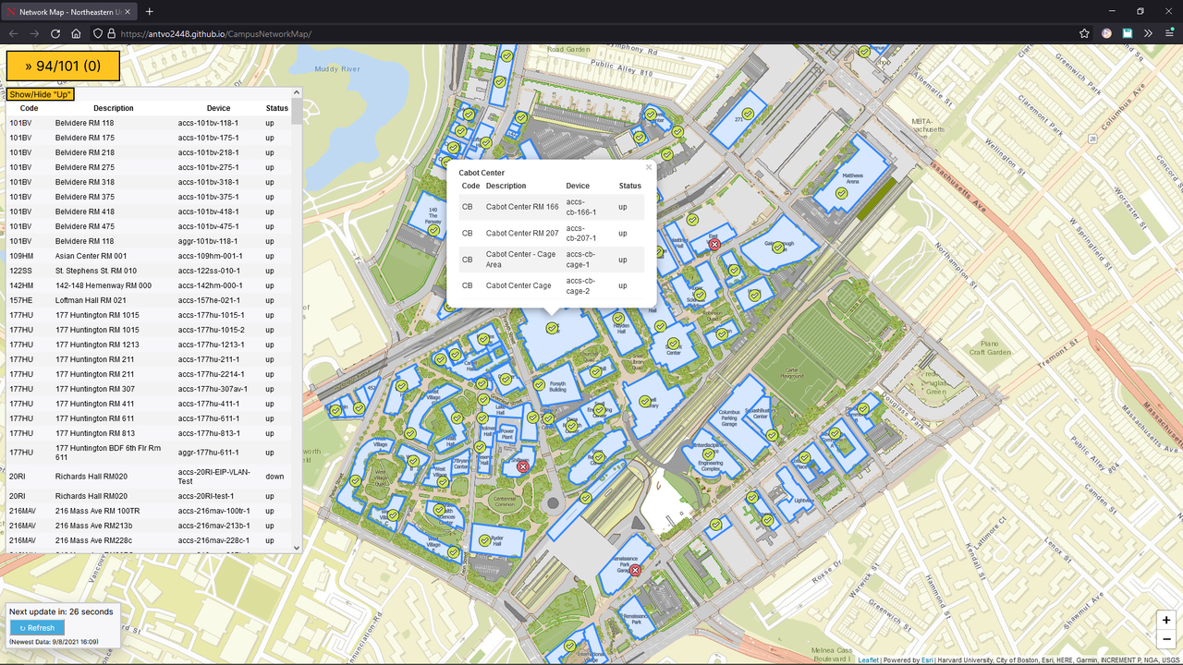Expand the browser toolbar overflow chevrons
1183x665 pixels.
[1148, 33]
